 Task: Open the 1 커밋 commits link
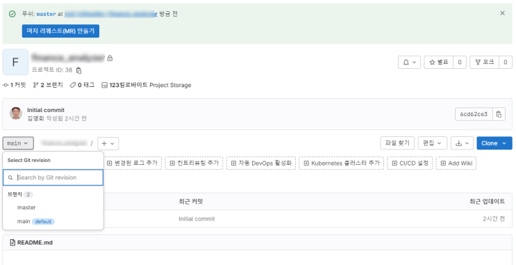pyautogui.click(x=14, y=85)
